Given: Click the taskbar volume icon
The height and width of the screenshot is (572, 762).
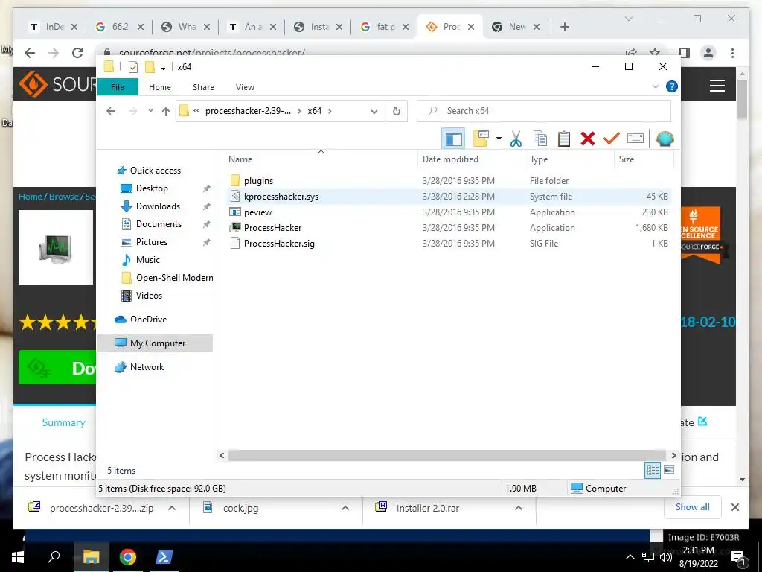Looking at the screenshot, I should pyautogui.click(x=665, y=557).
